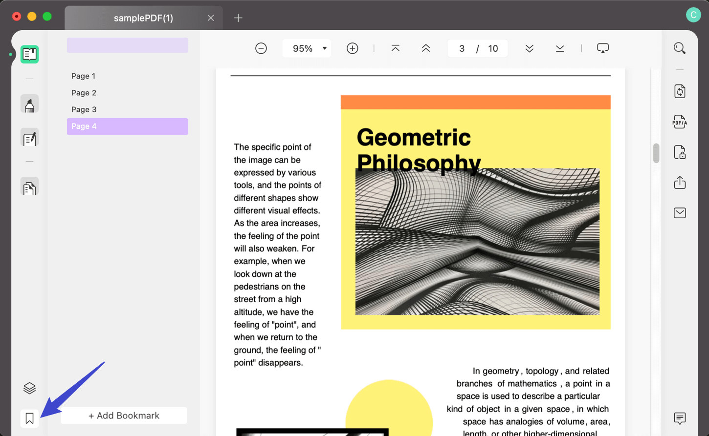Image resolution: width=709 pixels, height=436 pixels.
Task: Open the Search panel
Action: click(680, 48)
